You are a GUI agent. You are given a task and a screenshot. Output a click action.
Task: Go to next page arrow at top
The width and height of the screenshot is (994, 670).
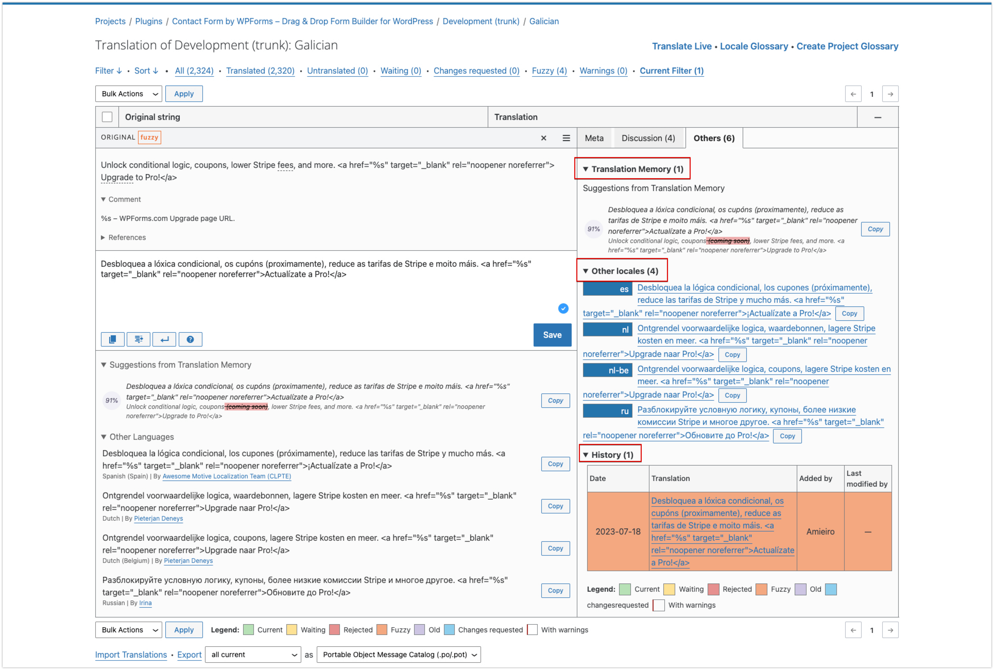(890, 94)
